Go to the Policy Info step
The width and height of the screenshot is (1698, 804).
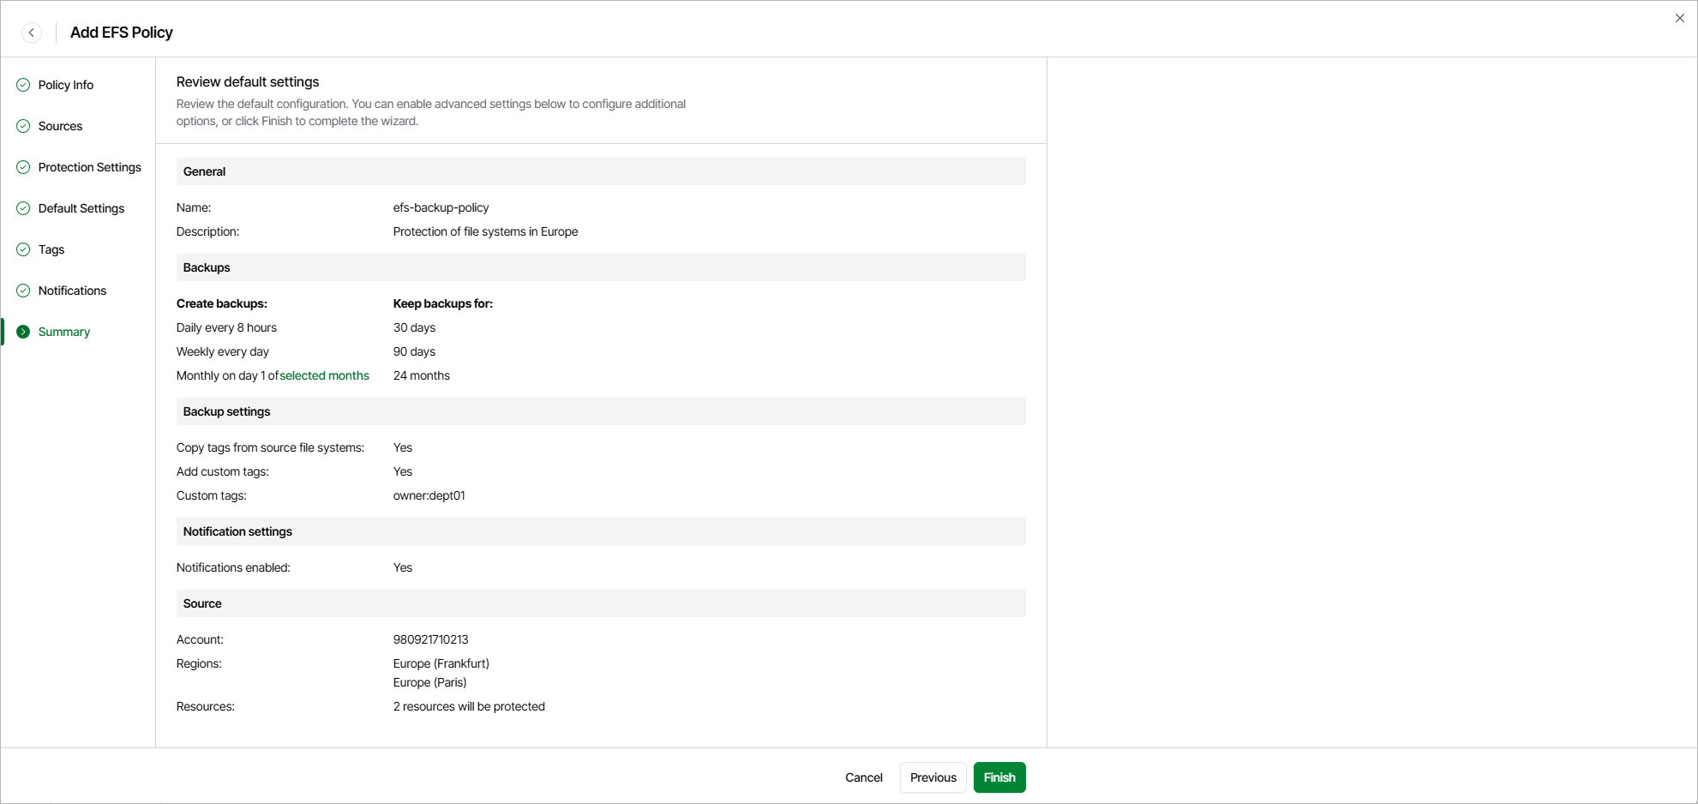click(66, 85)
